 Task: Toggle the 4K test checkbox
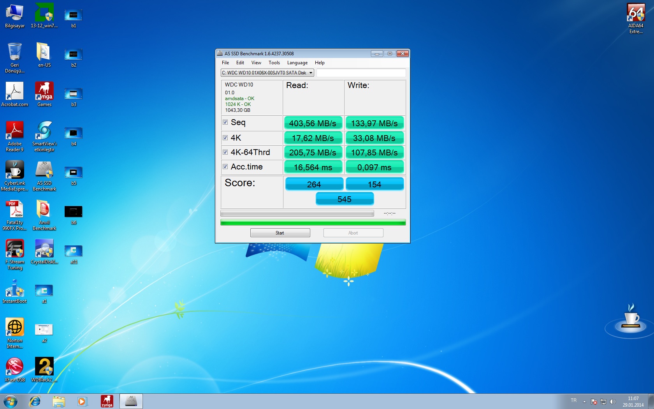(225, 138)
